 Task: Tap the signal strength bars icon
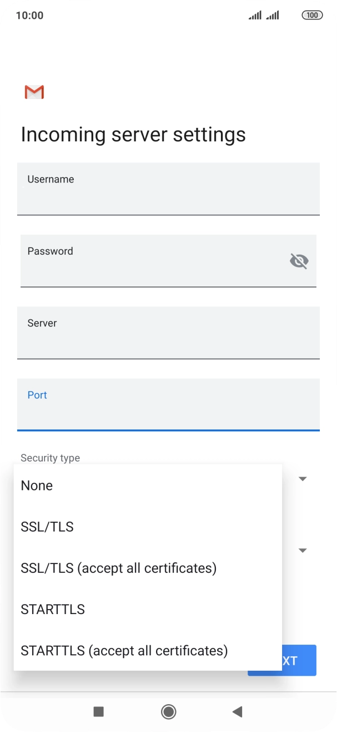tap(264, 16)
